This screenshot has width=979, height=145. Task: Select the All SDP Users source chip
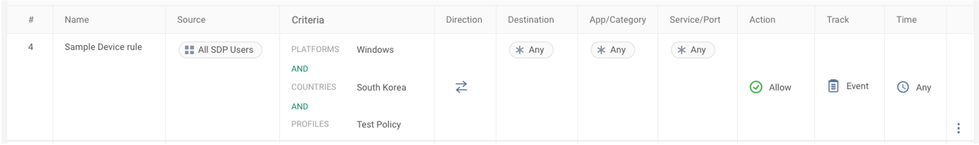(x=220, y=50)
